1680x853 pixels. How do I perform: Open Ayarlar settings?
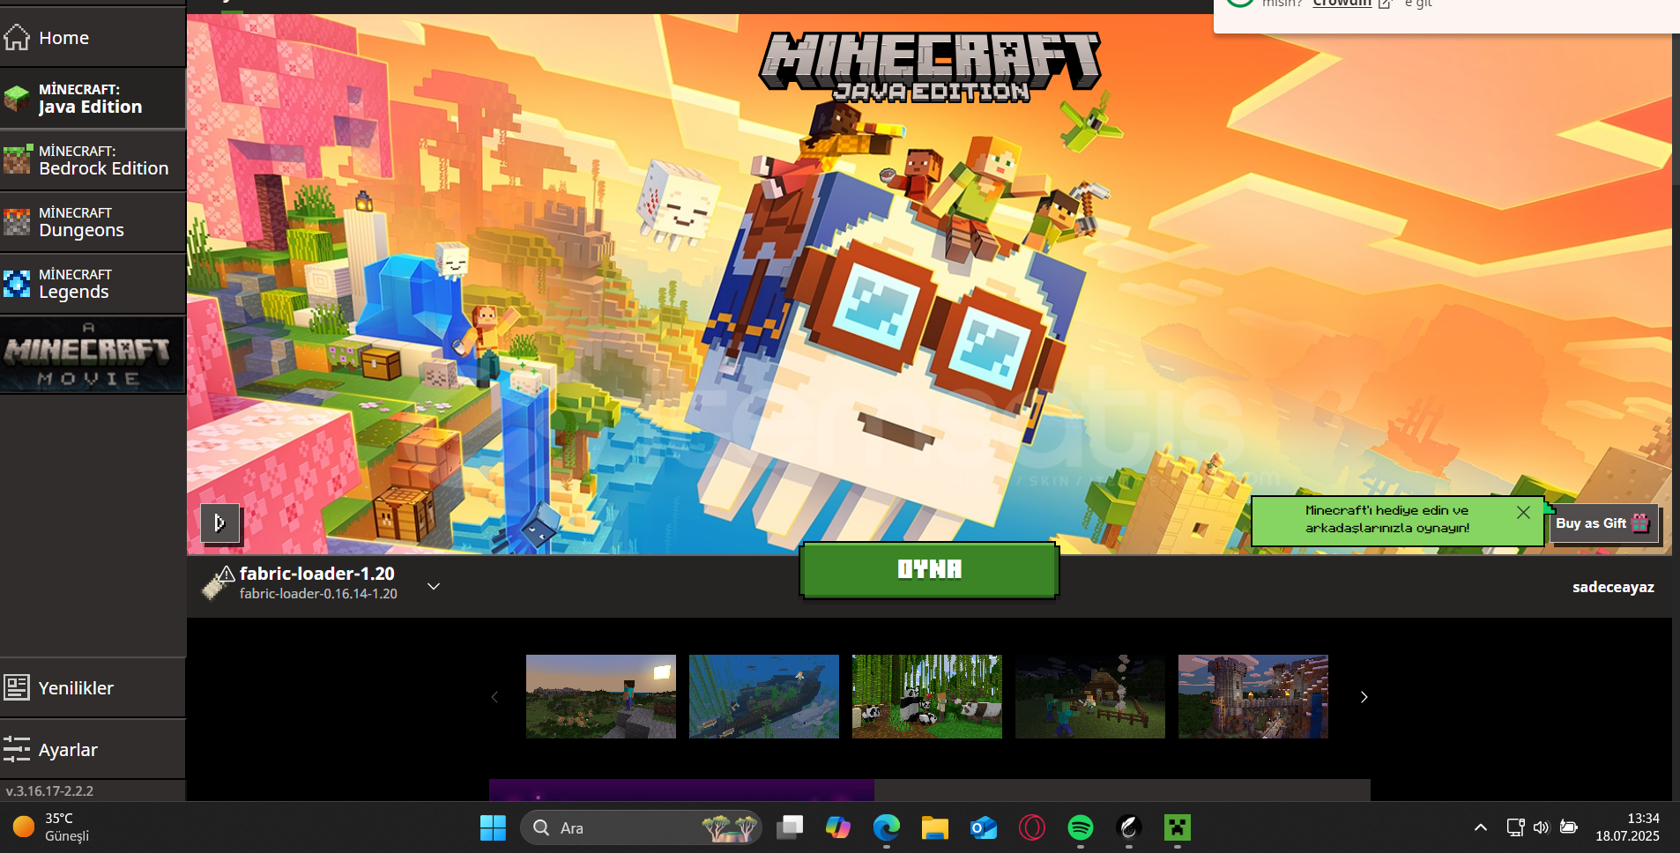tap(93, 750)
